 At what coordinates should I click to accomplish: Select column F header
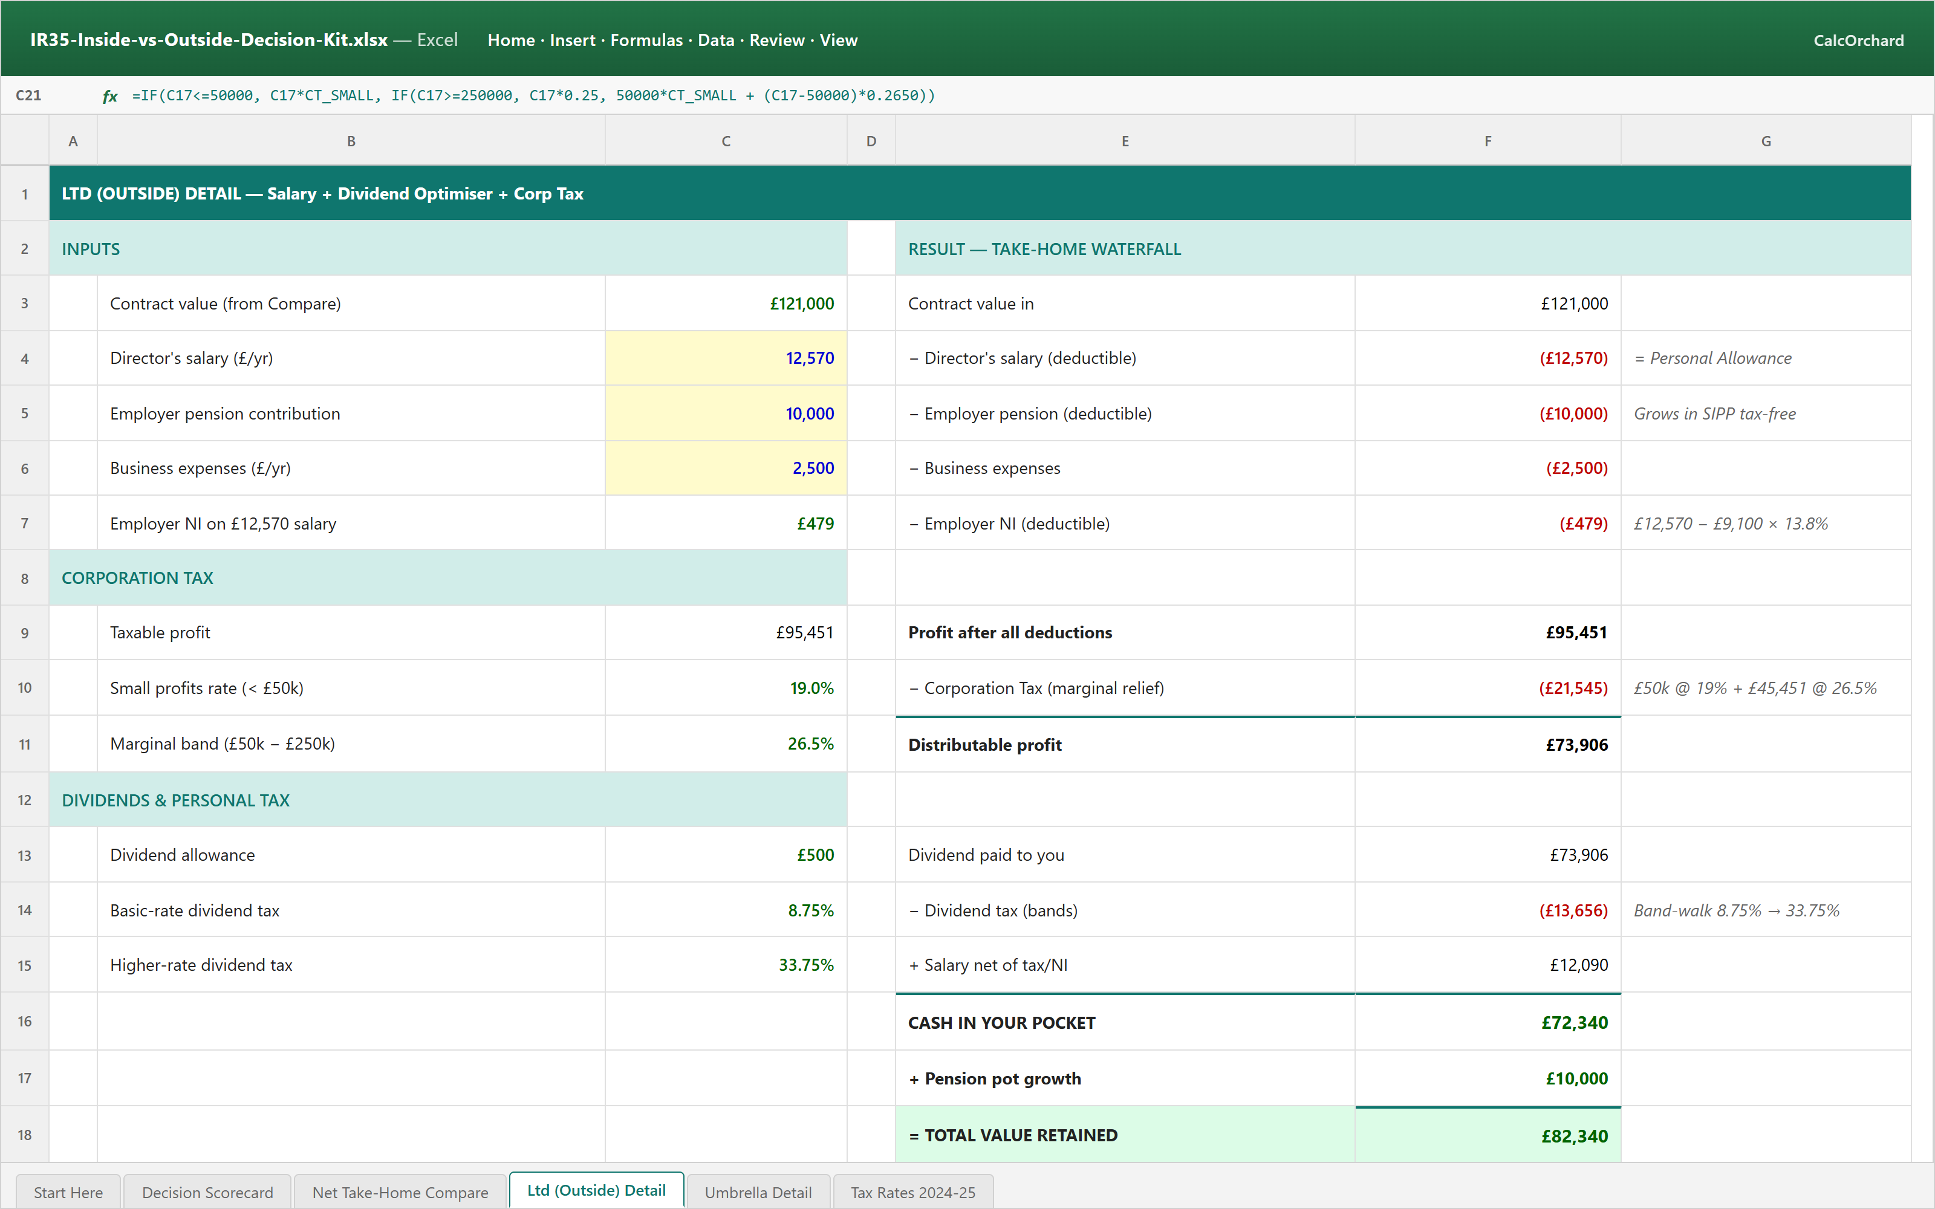[1488, 141]
